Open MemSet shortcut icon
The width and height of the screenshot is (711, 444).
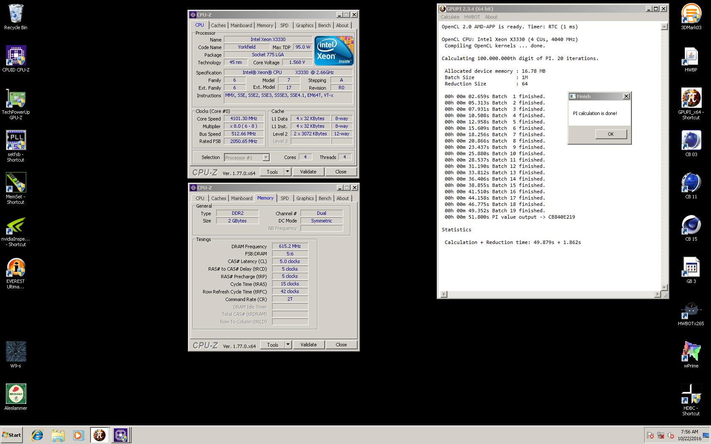coord(16,189)
